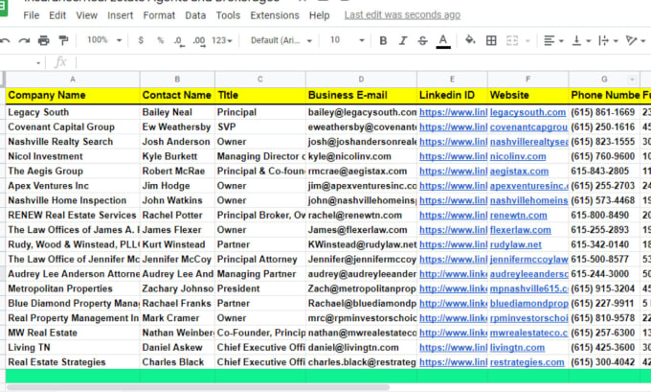
Task: Click the Redo arrow icon
Action: 24,41
